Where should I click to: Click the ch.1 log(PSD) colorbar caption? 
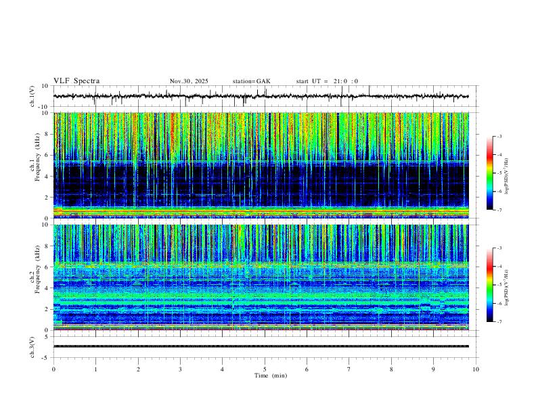pos(507,176)
